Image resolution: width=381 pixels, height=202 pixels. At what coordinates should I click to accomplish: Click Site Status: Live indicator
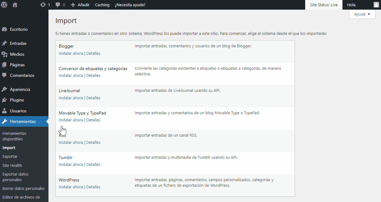[x=324, y=5]
